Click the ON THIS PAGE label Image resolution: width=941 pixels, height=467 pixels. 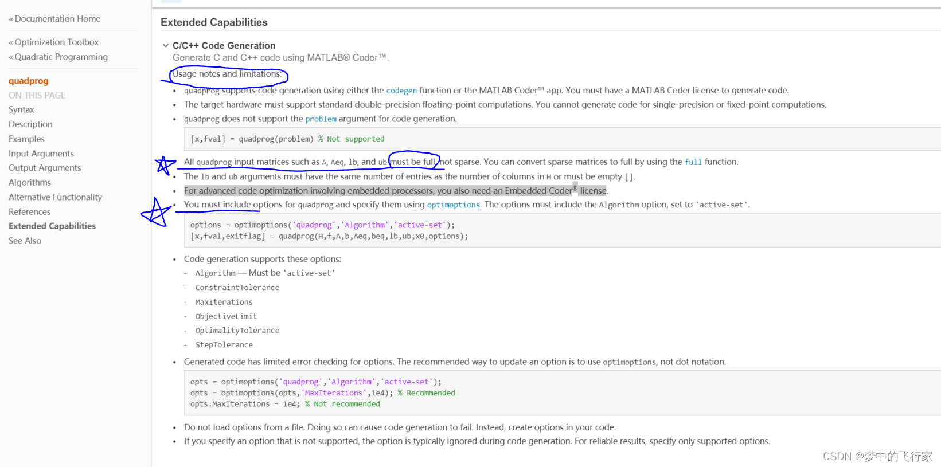tap(37, 95)
